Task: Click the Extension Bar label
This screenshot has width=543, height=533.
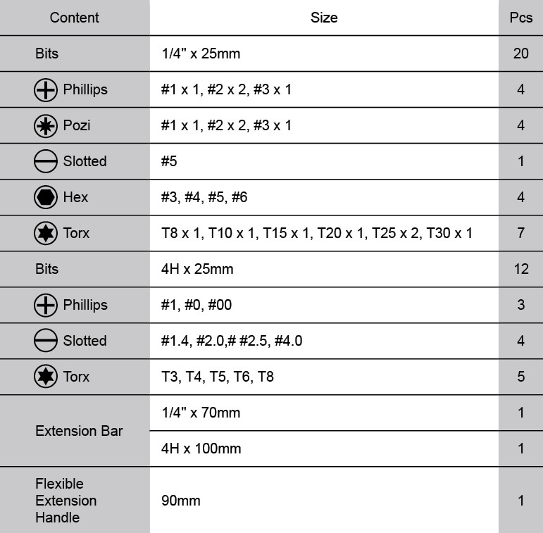Action: 79,431
